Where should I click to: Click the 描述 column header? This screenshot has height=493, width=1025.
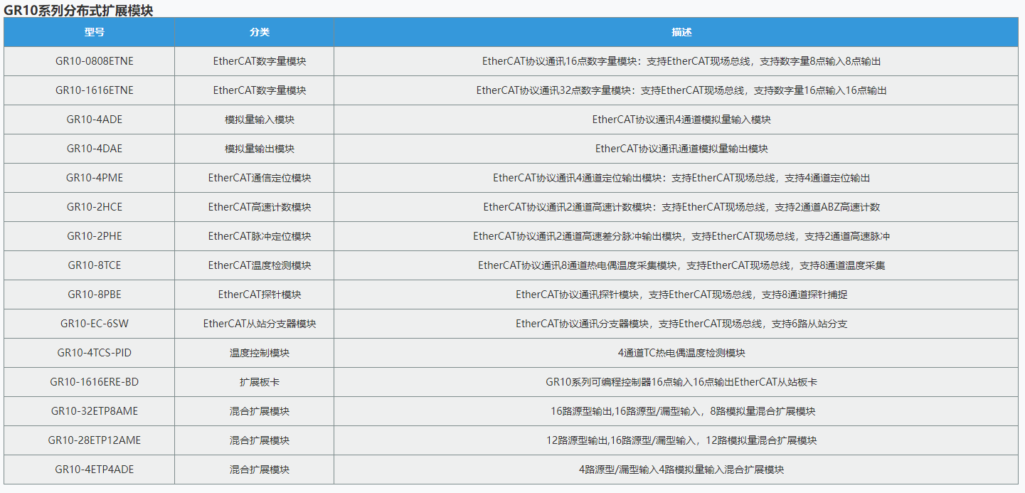[x=681, y=33]
